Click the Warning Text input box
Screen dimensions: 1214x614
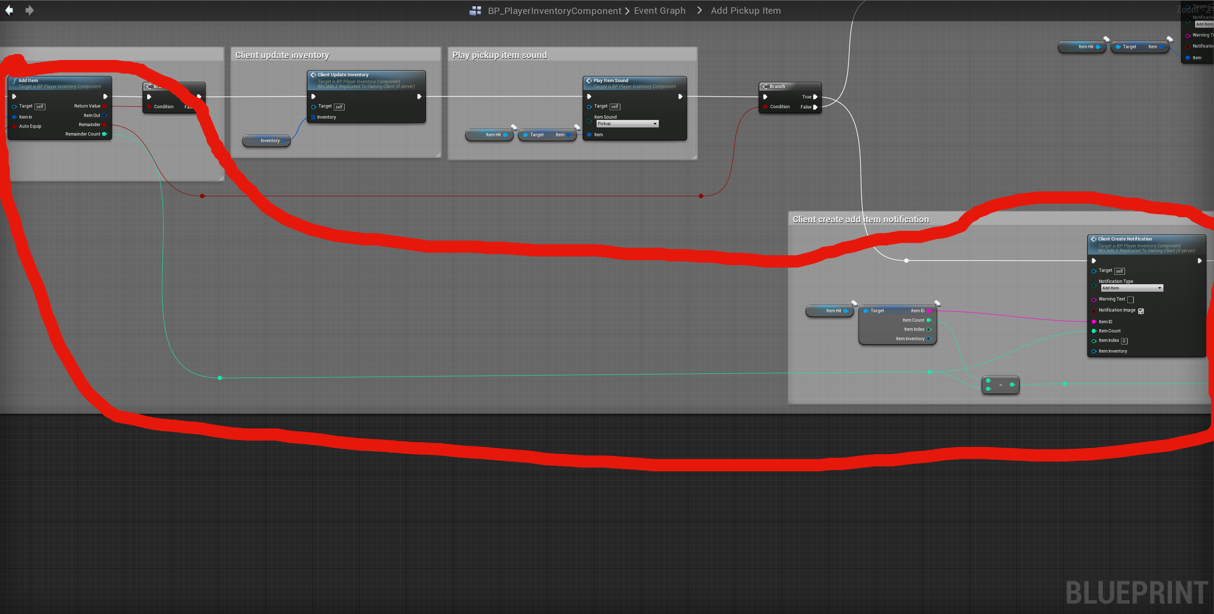(1131, 300)
